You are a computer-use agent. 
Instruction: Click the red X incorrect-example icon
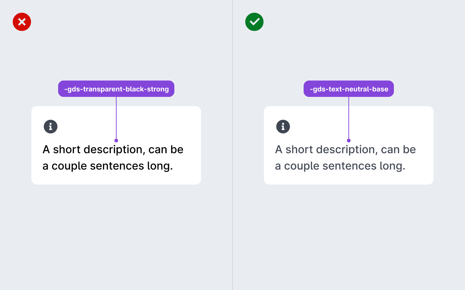coord(22,22)
